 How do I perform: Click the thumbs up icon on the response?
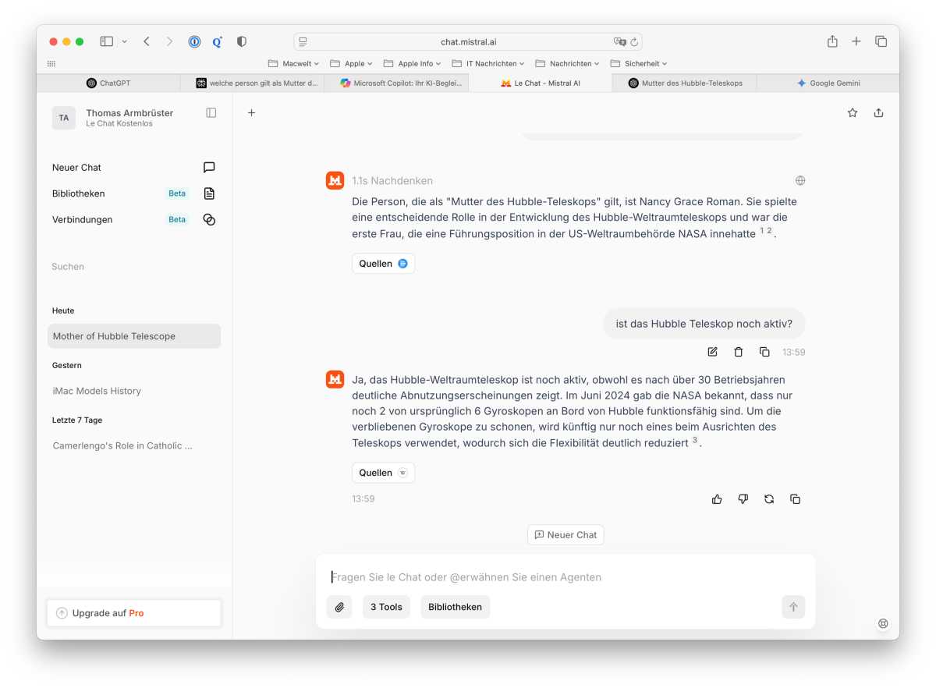[x=717, y=499]
